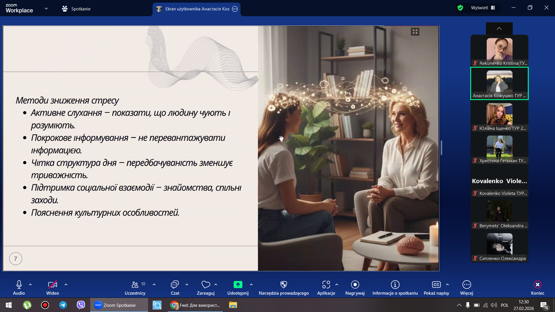Screen dimensions: 555x312
Task: Expand audio options arrow next to Audio
Action: point(30,285)
